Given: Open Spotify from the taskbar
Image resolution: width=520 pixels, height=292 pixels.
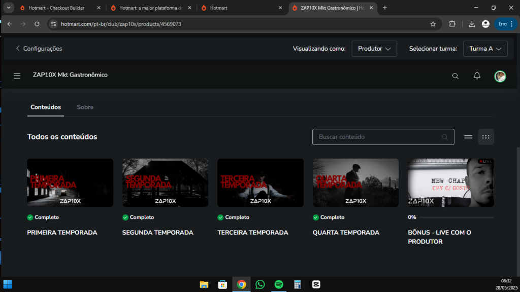Looking at the screenshot, I should [x=279, y=284].
